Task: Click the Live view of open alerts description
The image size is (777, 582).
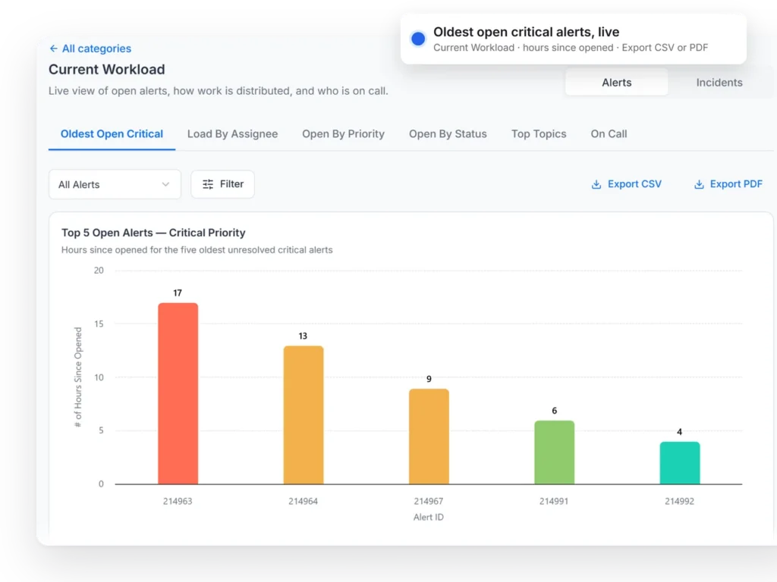Action: pyautogui.click(x=218, y=91)
